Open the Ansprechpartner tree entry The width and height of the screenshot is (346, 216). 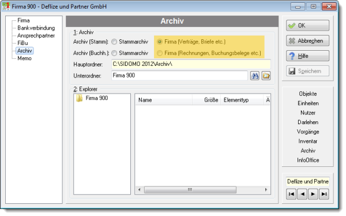pos(36,36)
